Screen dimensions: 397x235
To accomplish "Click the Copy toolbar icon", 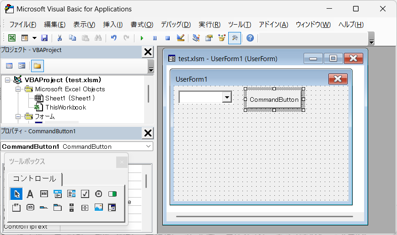I will [x=72, y=38].
